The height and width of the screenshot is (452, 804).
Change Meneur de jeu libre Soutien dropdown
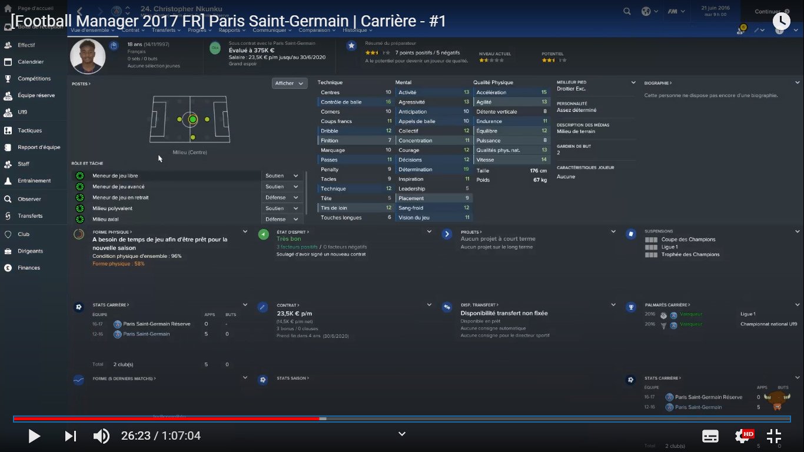(283, 176)
